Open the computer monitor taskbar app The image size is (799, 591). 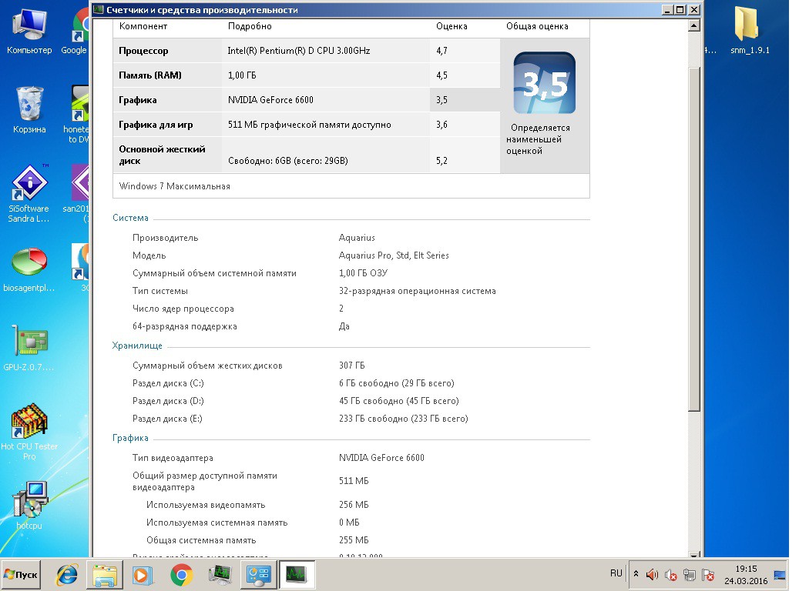point(220,575)
